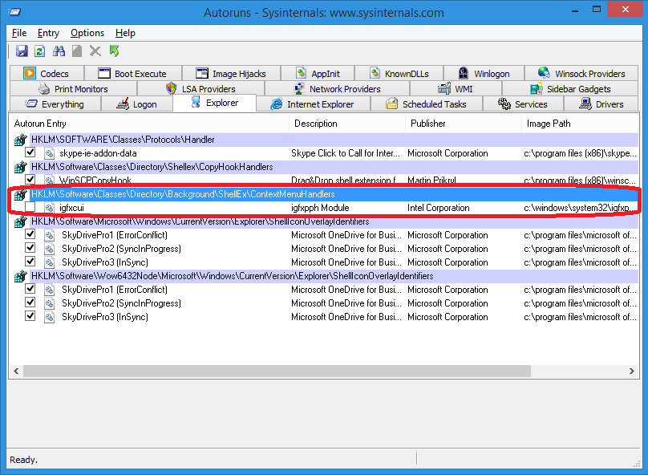Switch to the WMI tab

(456, 89)
